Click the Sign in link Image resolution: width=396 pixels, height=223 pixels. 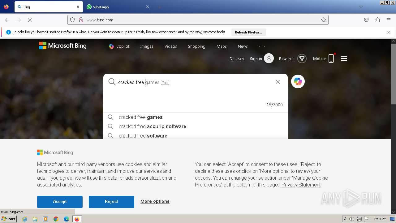point(256,59)
